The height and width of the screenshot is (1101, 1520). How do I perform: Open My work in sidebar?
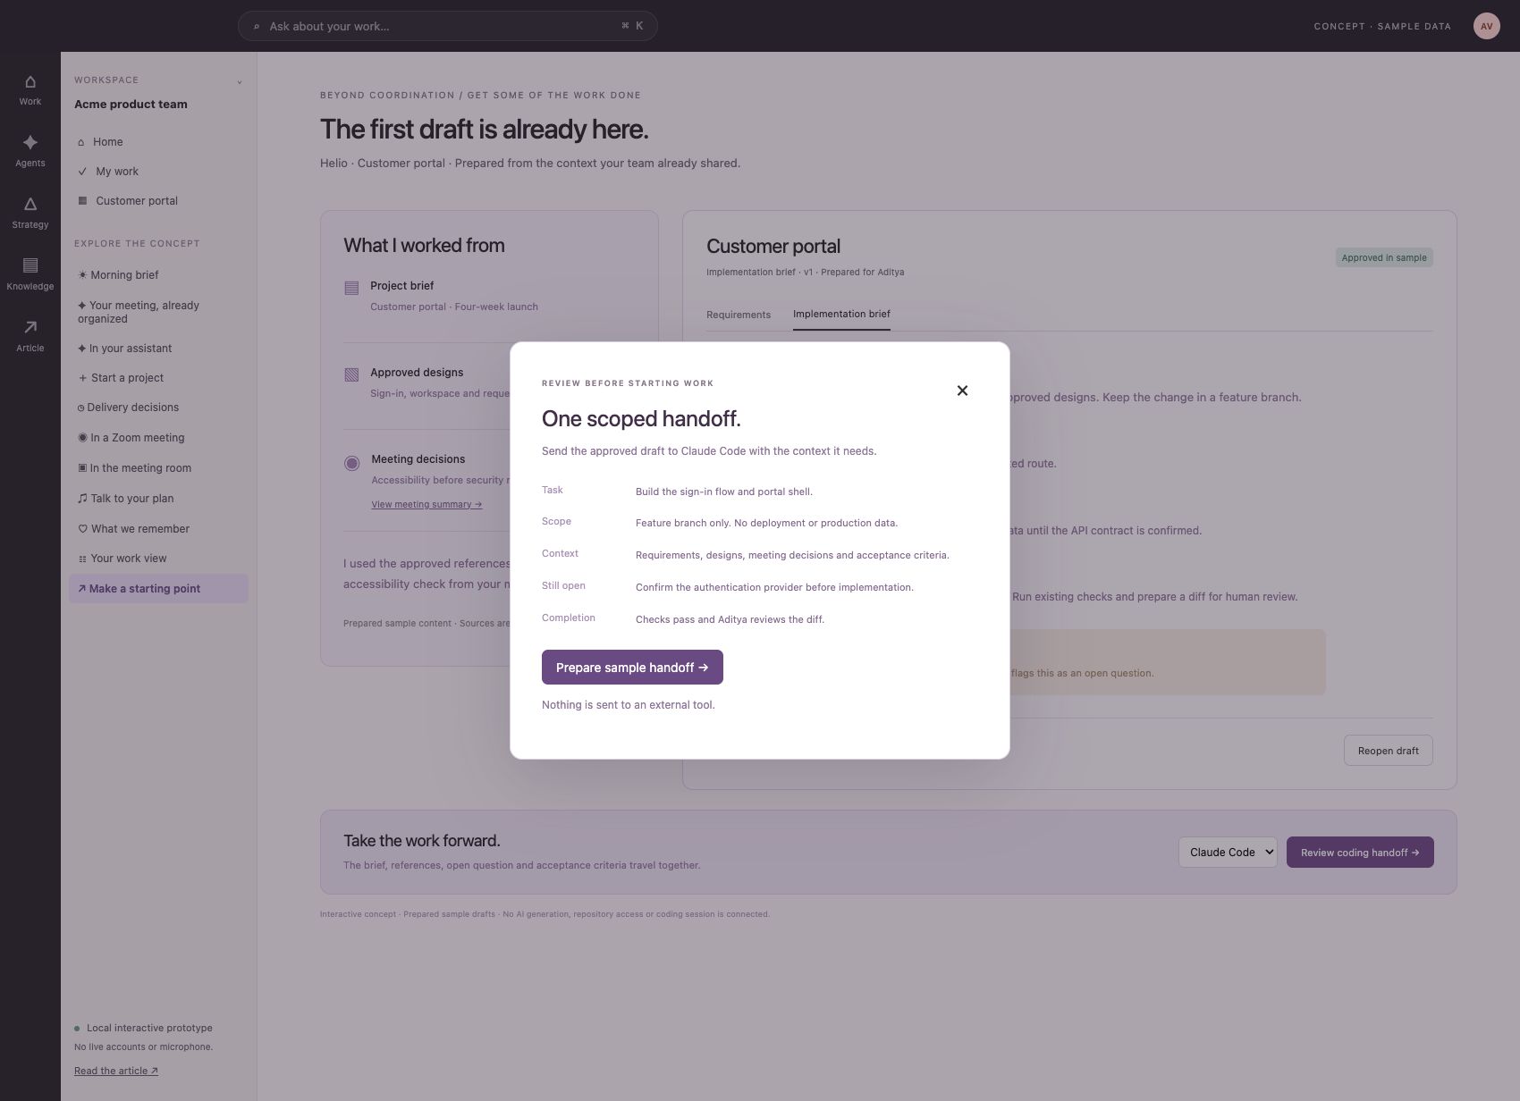pos(158,172)
